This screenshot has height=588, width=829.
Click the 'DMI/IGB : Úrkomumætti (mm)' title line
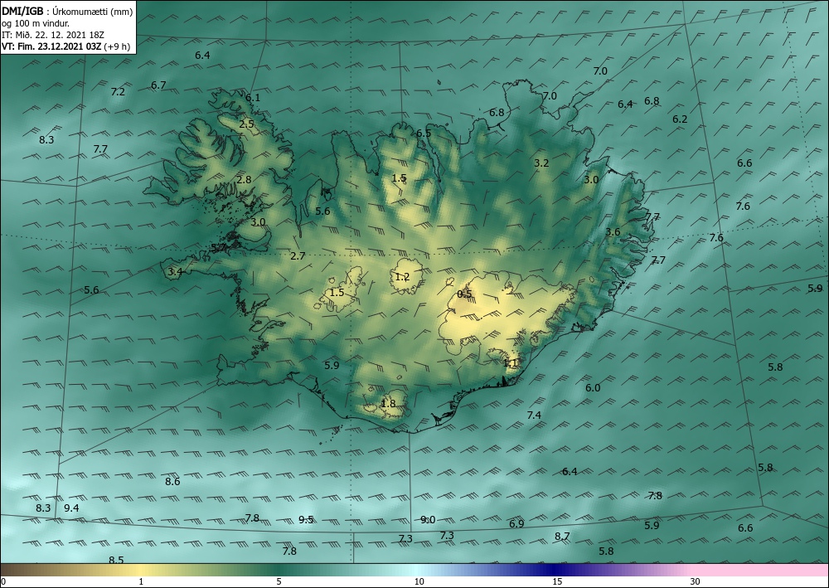(x=67, y=11)
